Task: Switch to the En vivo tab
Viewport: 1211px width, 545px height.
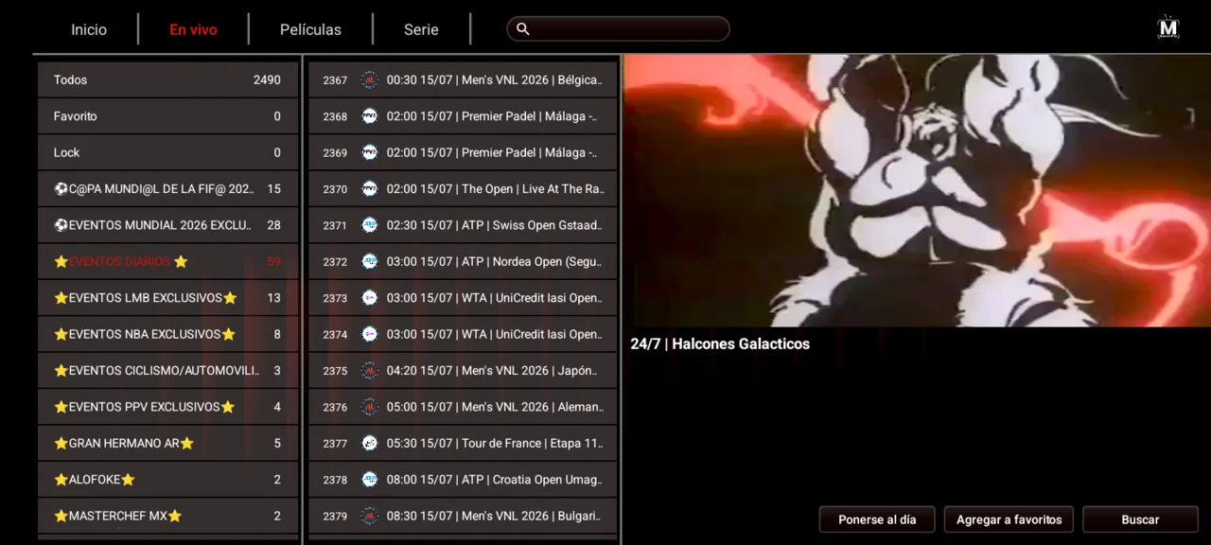Action: coord(193,29)
